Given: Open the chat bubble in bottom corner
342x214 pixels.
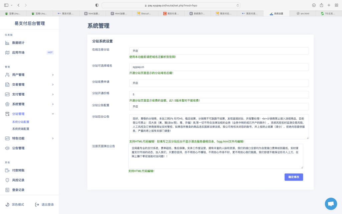Looking at the screenshot, I should coord(331,204).
